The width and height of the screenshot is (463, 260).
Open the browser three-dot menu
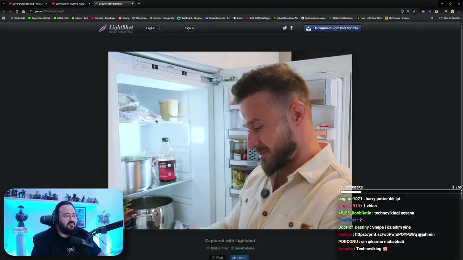pos(459,11)
